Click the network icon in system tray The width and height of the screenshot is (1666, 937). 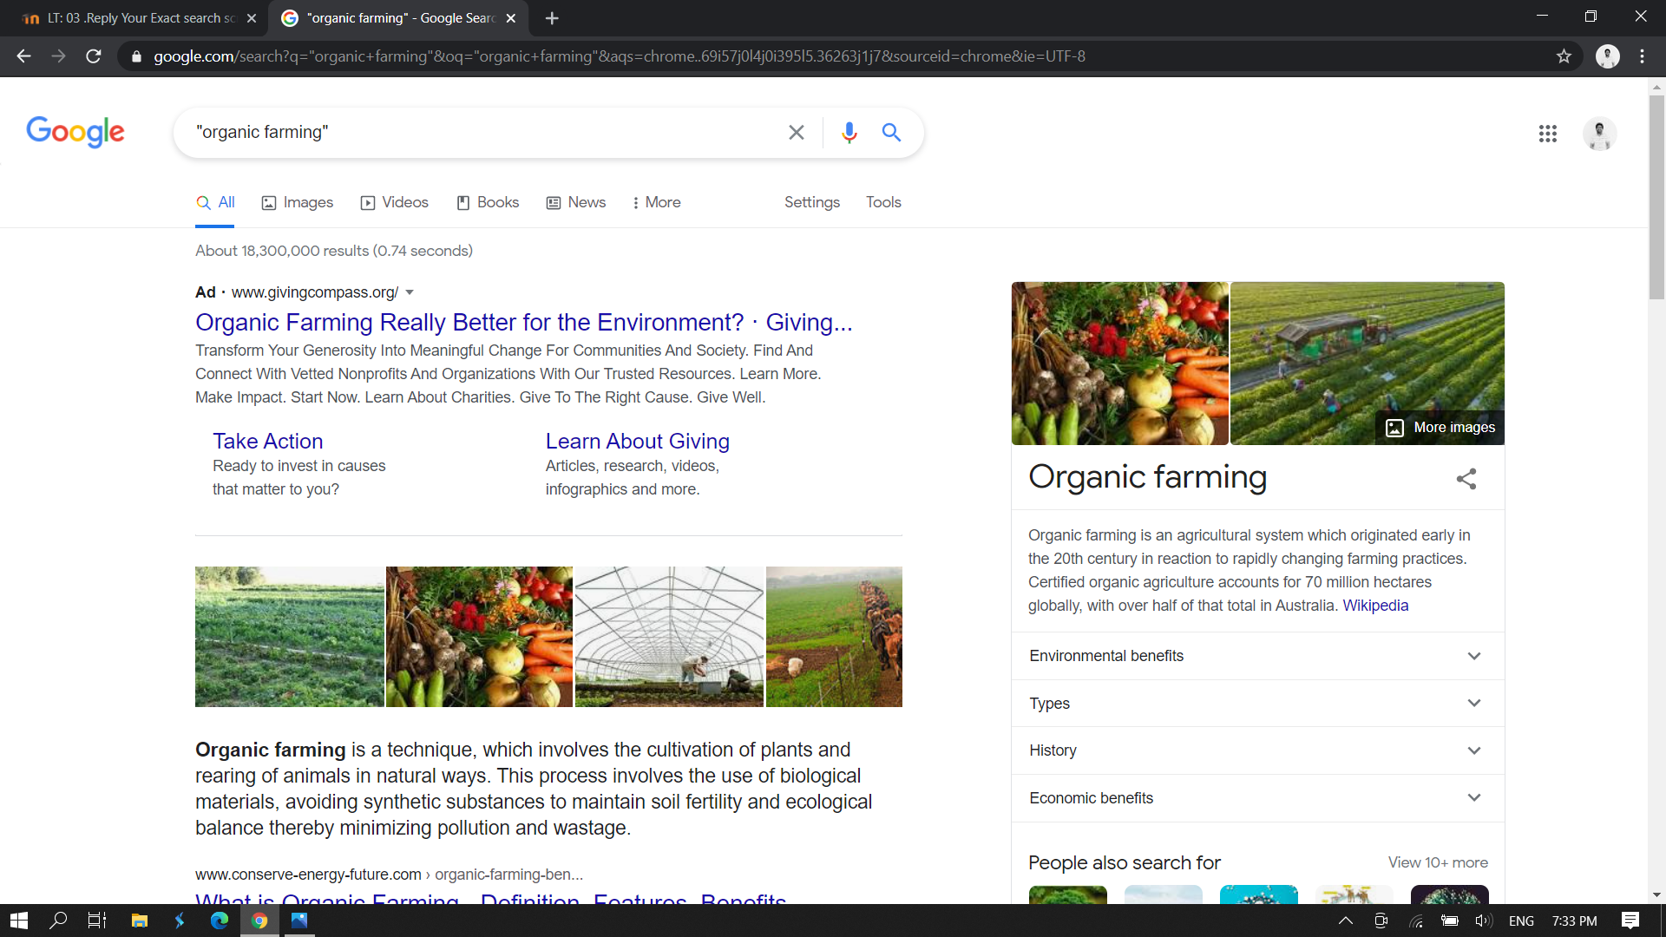tap(1416, 921)
